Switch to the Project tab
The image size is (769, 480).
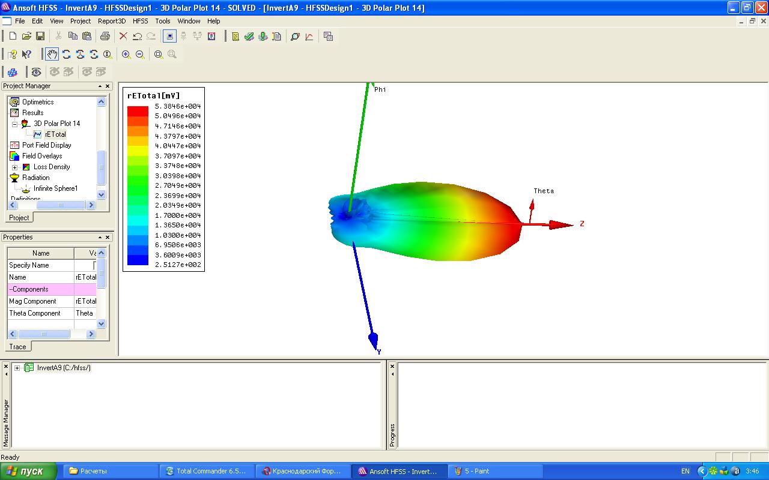[19, 218]
